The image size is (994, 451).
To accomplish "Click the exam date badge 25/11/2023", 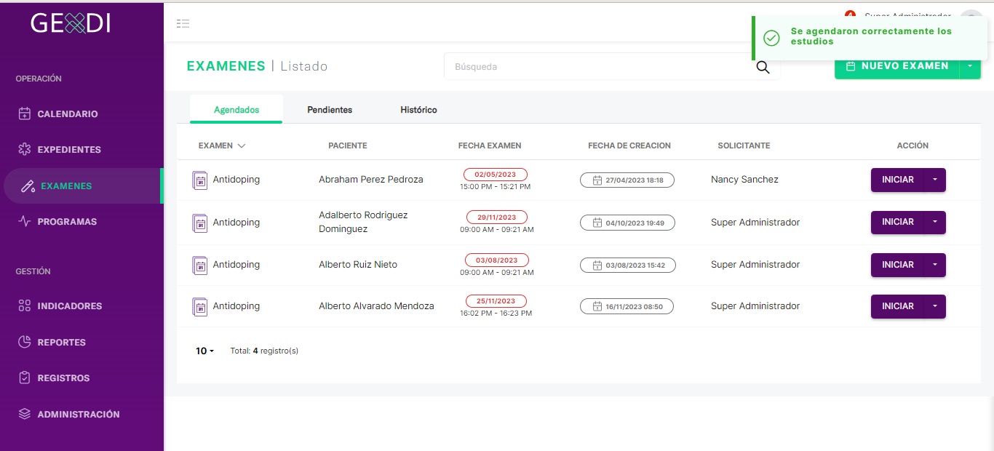I will pyautogui.click(x=496, y=300).
